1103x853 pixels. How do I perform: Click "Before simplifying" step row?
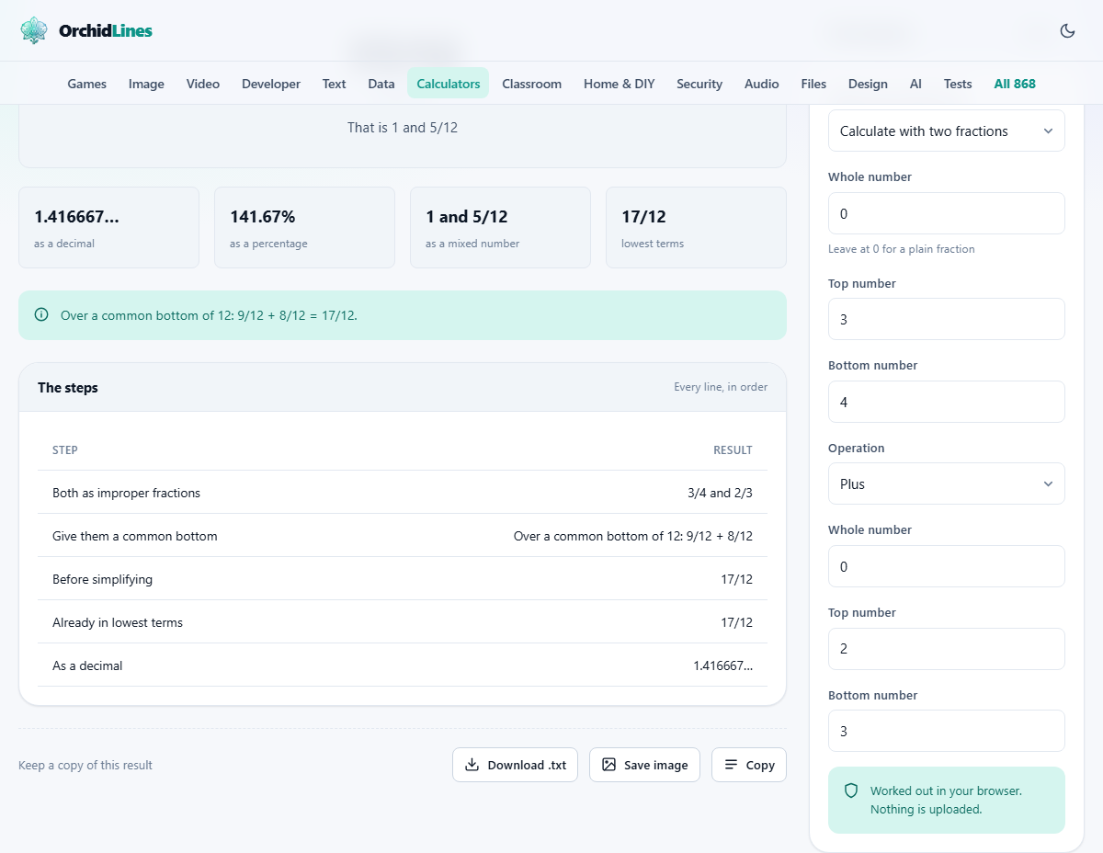pos(403,579)
